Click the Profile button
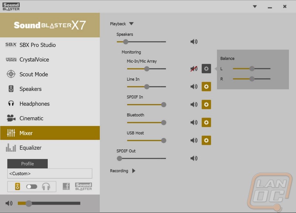296x213 pixels. (x=27, y=164)
